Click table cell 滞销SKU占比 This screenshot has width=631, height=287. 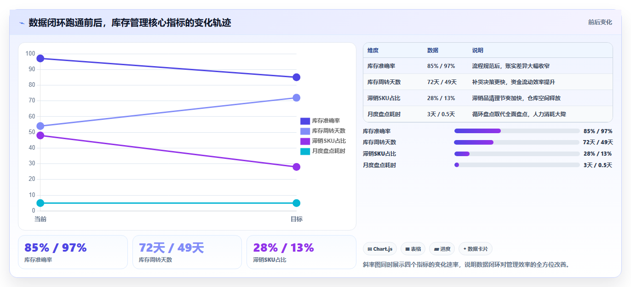coord(384,98)
